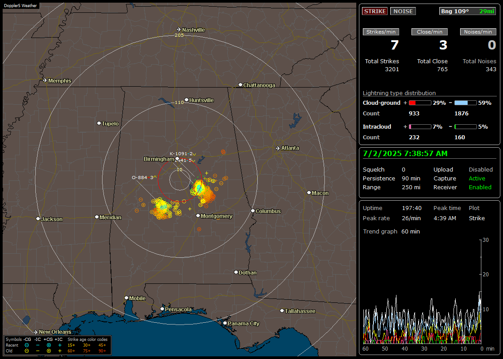
Task: Click the Range value 250 mi
Action: point(411,187)
